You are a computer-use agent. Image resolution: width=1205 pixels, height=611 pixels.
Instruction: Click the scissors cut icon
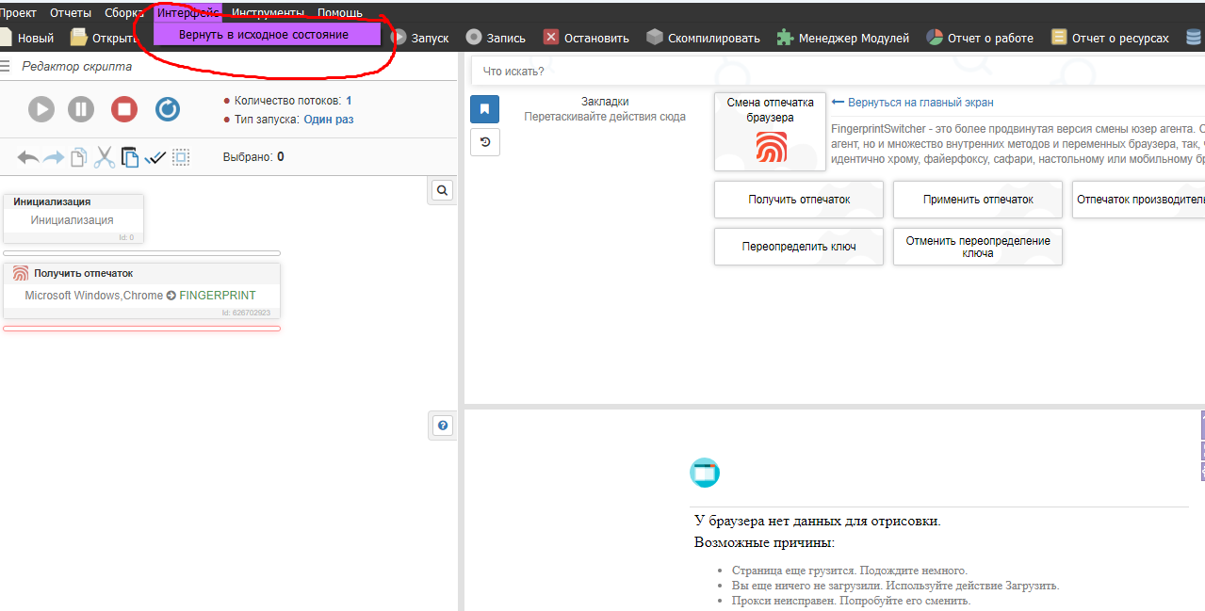[104, 158]
